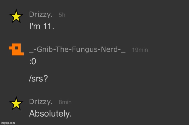
Task: Select the "Absolutely." reply text
Action: 50,114
